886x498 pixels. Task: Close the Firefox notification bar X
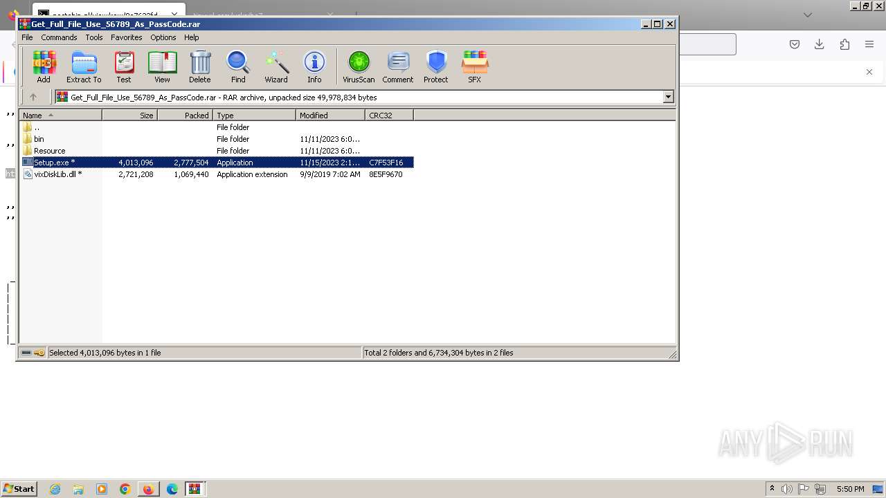click(x=869, y=72)
